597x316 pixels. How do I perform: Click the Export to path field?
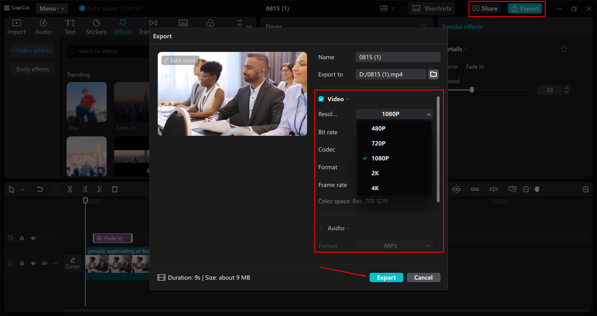[391, 74]
